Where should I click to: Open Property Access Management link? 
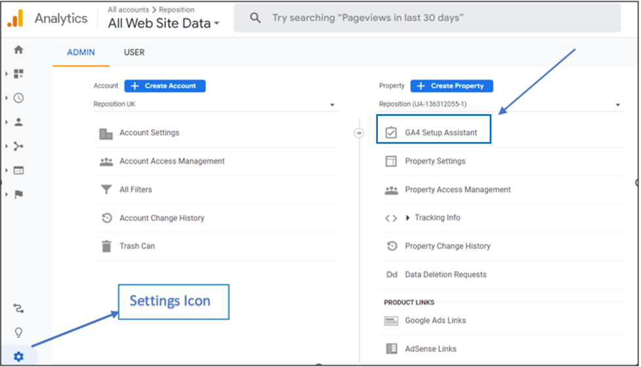pyautogui.click(x=458, y=190)
